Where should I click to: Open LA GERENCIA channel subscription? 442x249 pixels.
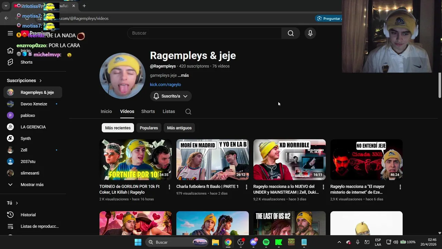(33, 127)
